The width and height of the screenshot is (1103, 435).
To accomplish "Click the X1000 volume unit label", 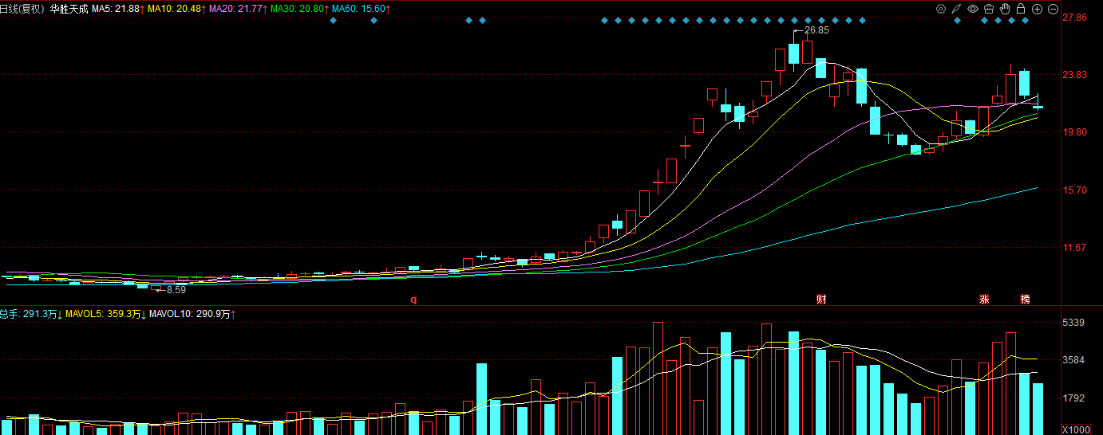I will tap(1075, 429).
